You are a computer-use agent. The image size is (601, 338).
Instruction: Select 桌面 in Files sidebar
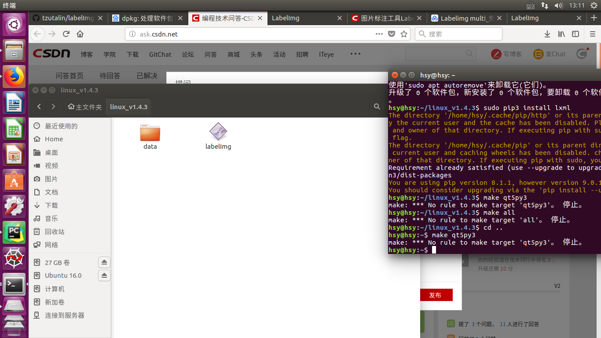47,152
